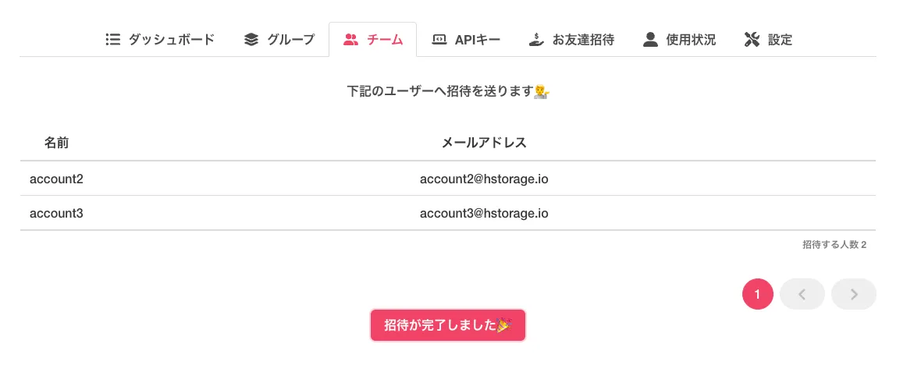Select page 1 in pagination

click(x=757, y=294)
